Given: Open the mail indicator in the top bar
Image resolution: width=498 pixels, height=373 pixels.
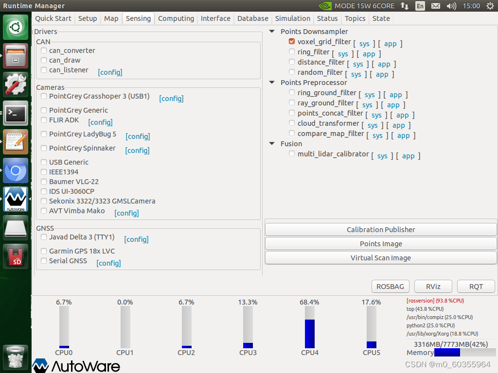Looking at the screenshot, I should pos(435,6).
